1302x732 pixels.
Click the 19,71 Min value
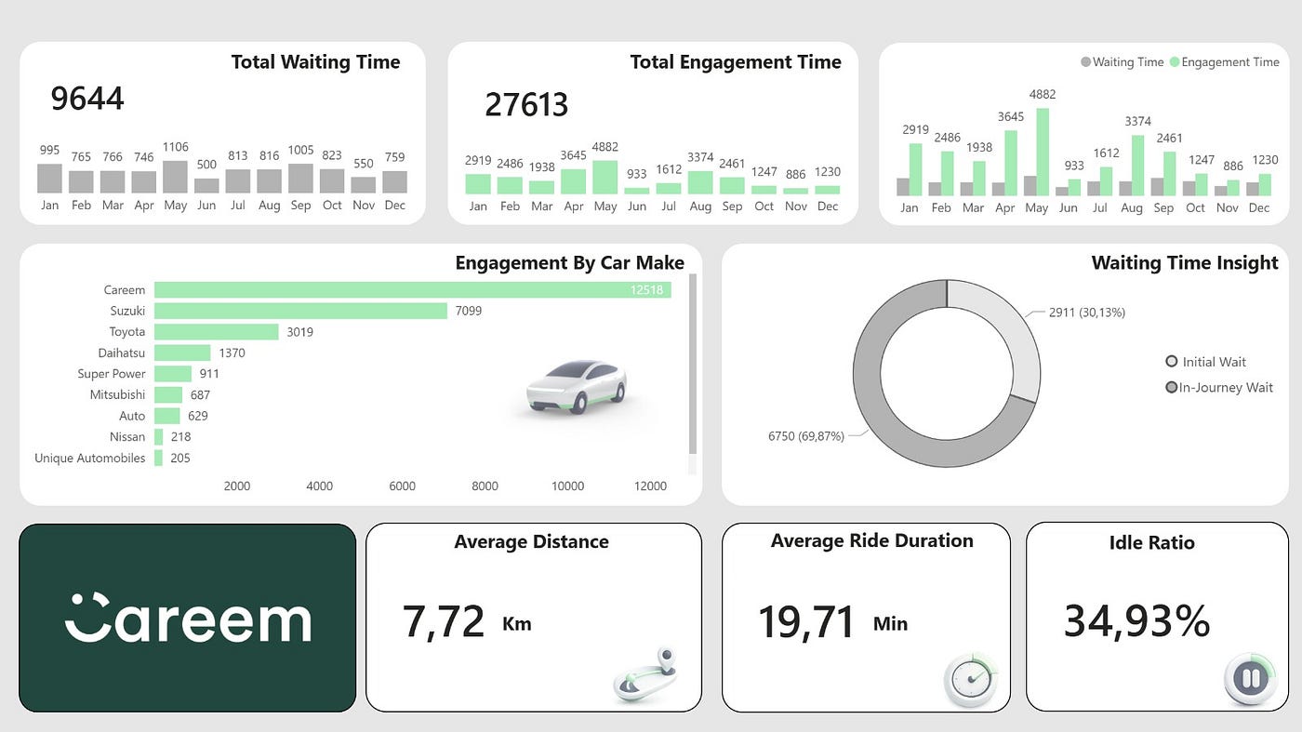(806, 622)
